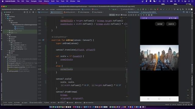Open the App Inspection tool window
Image resolution: width=195 pixels, height=109 pixels.
tap(89, 103)
